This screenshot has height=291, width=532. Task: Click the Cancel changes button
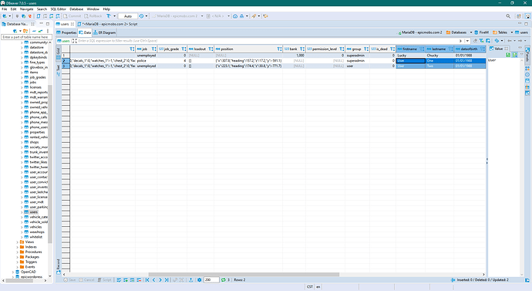coord(86,279)
